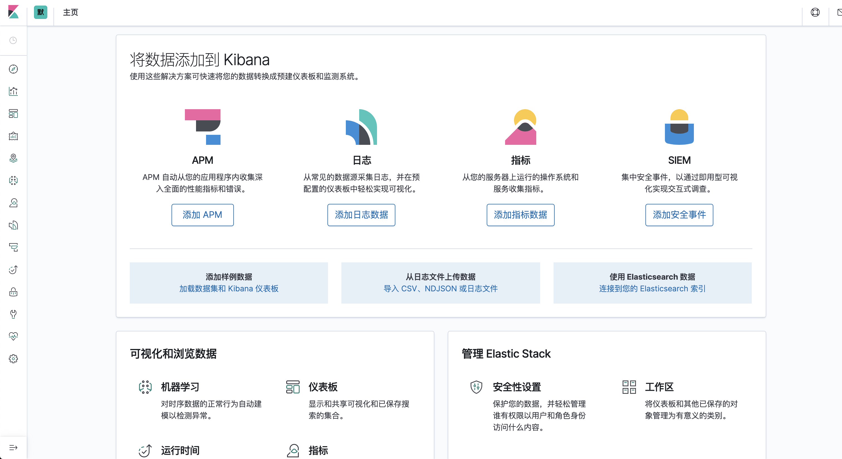Open the Stack Monitoring heartbeat sidebar icon

click(13, 336)
